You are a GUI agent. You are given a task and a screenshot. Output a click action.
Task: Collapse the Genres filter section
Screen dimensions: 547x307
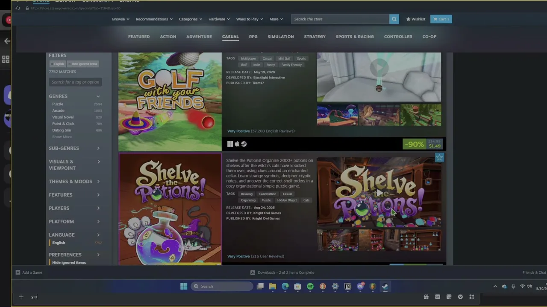pos(75,96)
